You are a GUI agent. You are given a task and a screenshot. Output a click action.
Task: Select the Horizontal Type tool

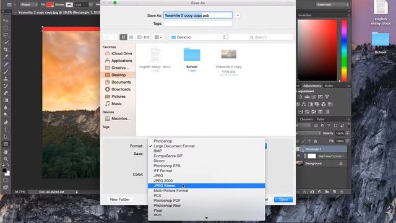point(6,129)
